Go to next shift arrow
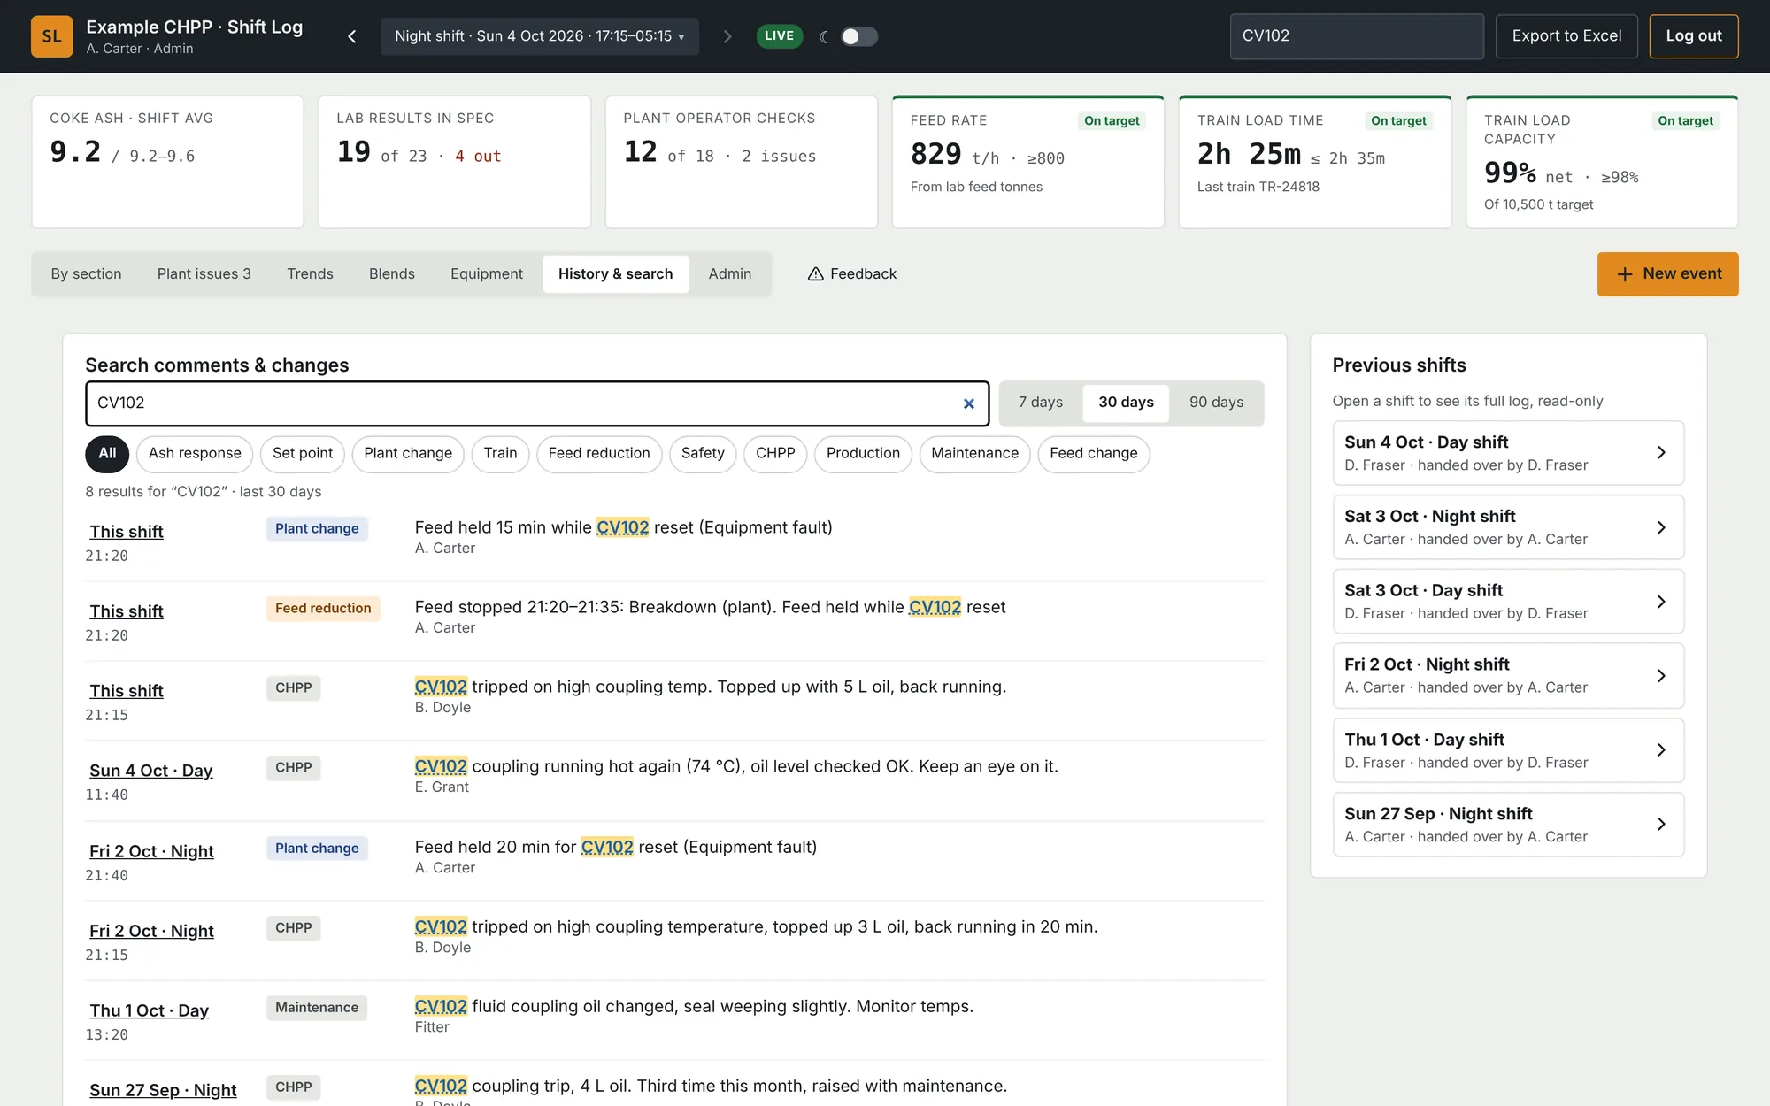1770x1106 pixels. point(727,36)
